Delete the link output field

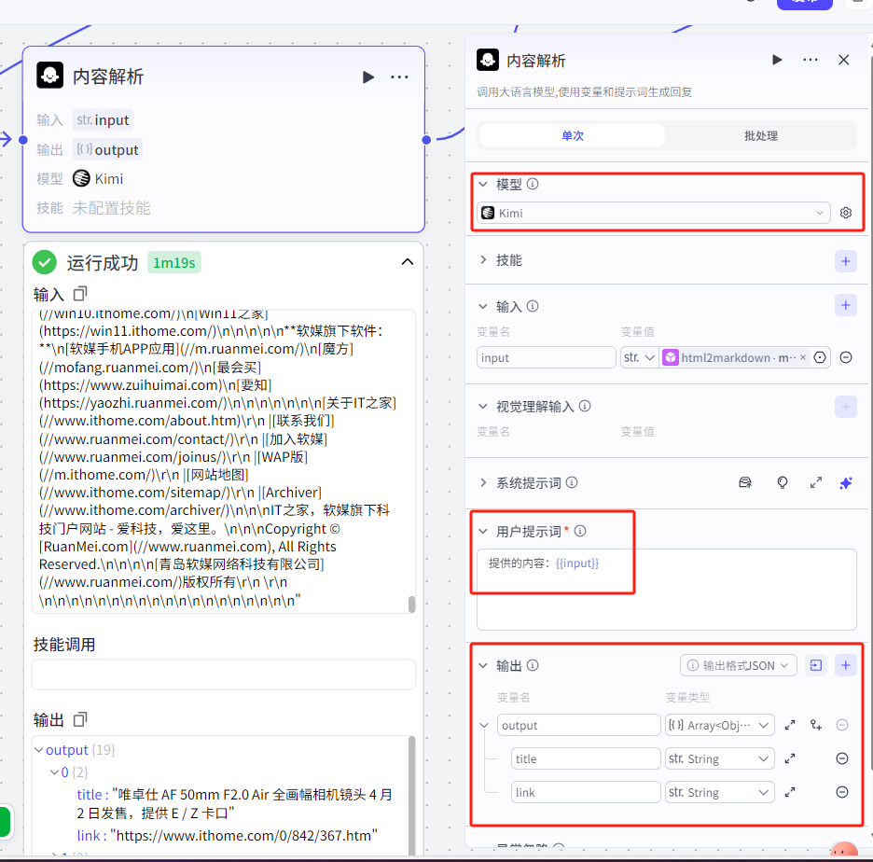(x=842, y=792)
